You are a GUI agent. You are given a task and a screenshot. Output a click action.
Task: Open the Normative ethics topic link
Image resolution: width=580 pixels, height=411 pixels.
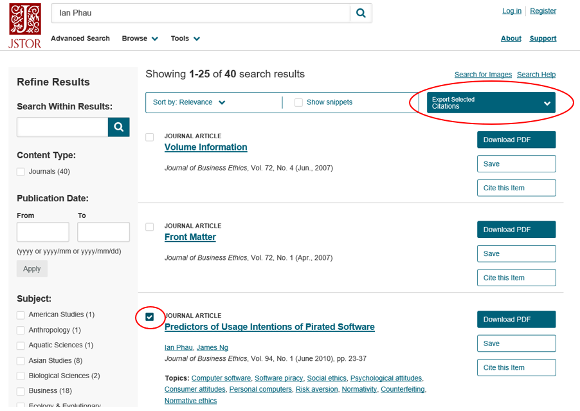(190, 401)
